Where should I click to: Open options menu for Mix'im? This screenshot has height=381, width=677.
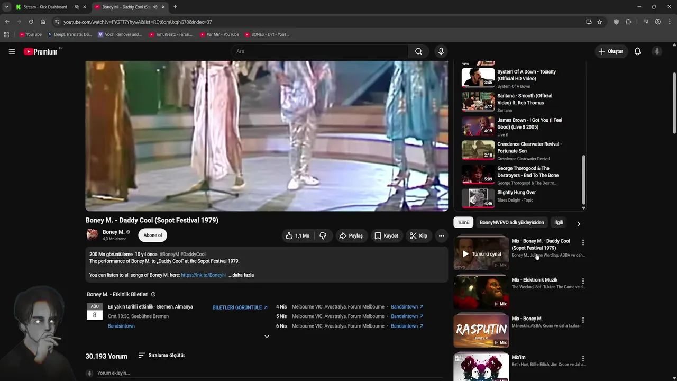(x=583, y=359)
